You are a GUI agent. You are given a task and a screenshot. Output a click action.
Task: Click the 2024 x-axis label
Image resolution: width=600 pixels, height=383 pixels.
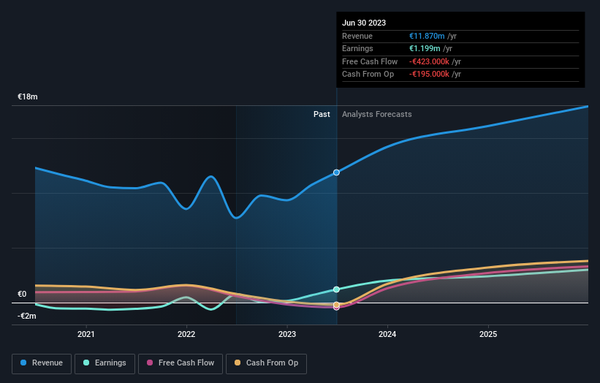click(x=387, y=334)
